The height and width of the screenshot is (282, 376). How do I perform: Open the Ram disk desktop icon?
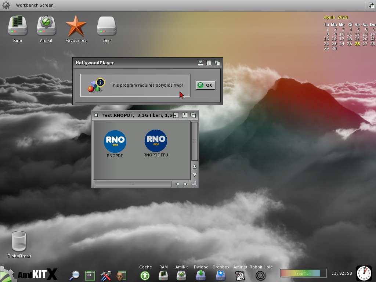click(18, 26)
